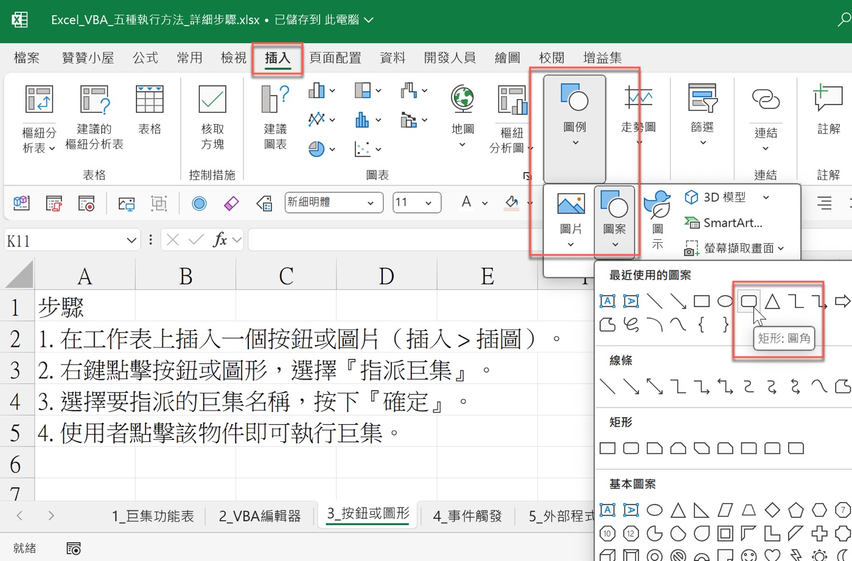Go to the 頁面配置 tab
Image resolution: width=852 pixels, height=561 pixels.
[x=335, y=58]
